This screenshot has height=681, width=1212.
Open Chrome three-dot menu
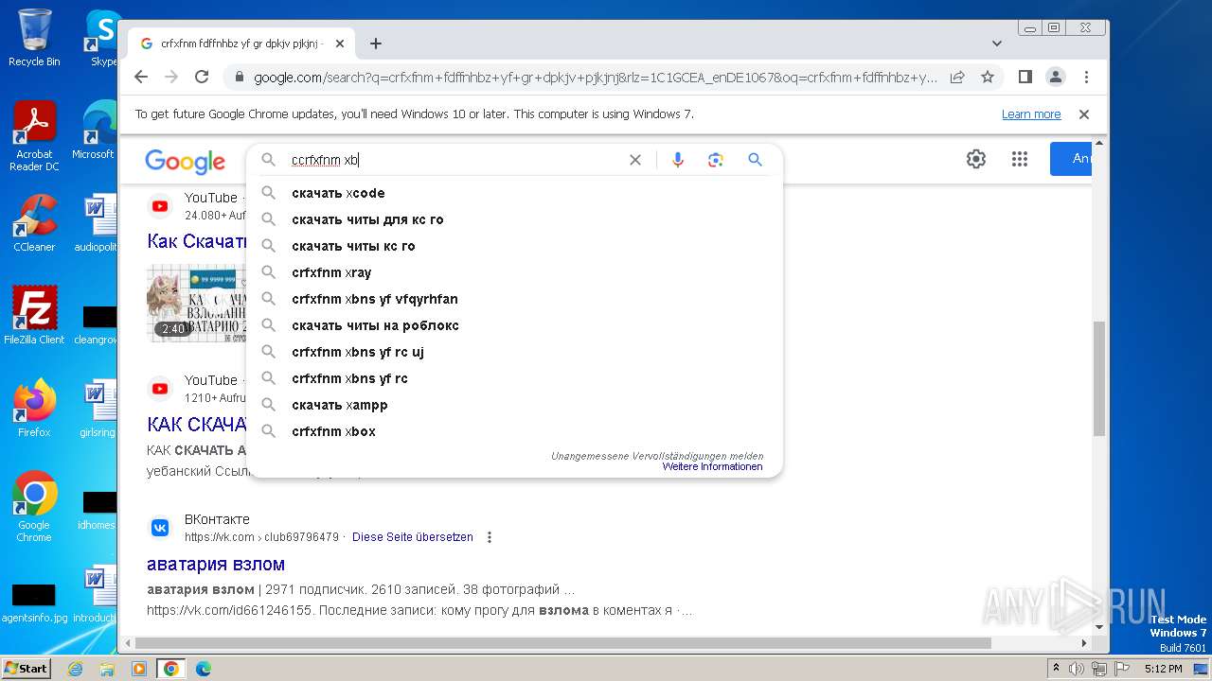1086,77
